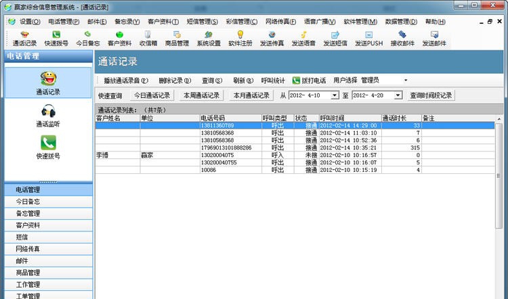This screenshot has width=508, height=299.
Task: Select the 10086 call record
Action: 295,170
